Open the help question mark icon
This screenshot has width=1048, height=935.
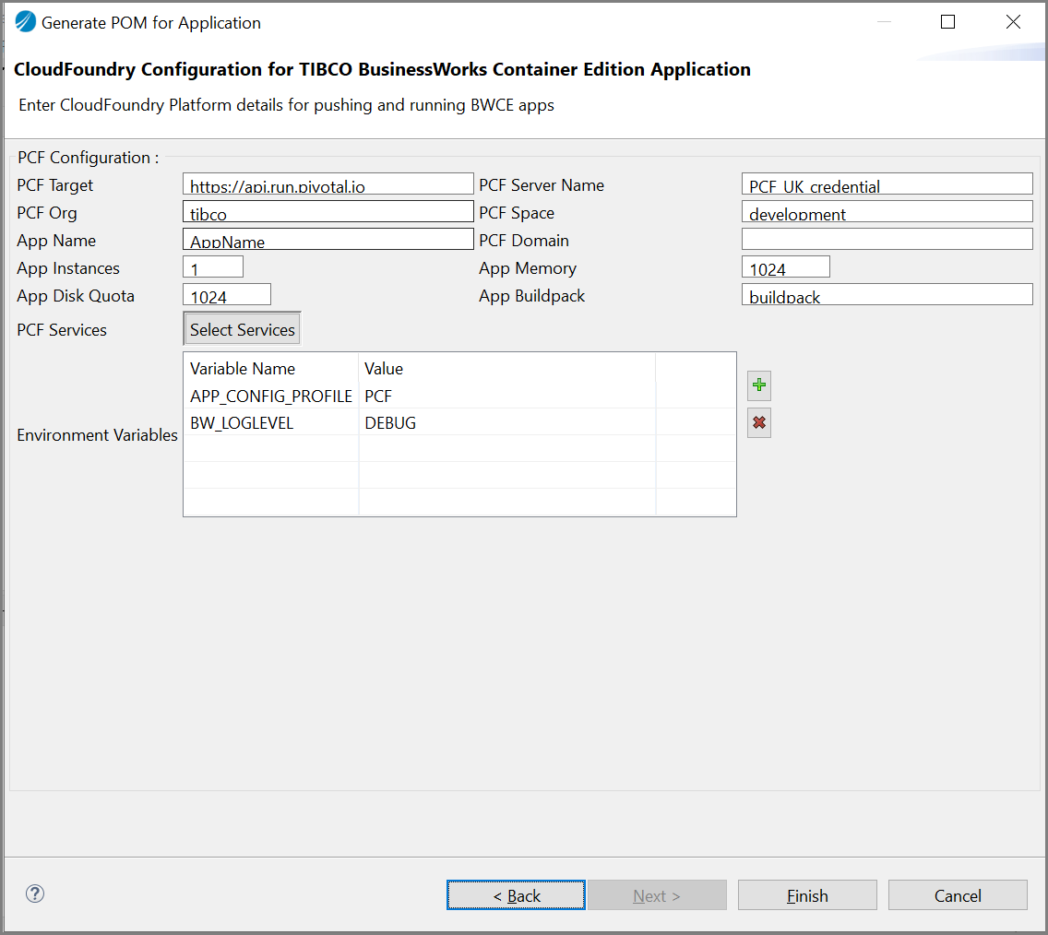35,894
